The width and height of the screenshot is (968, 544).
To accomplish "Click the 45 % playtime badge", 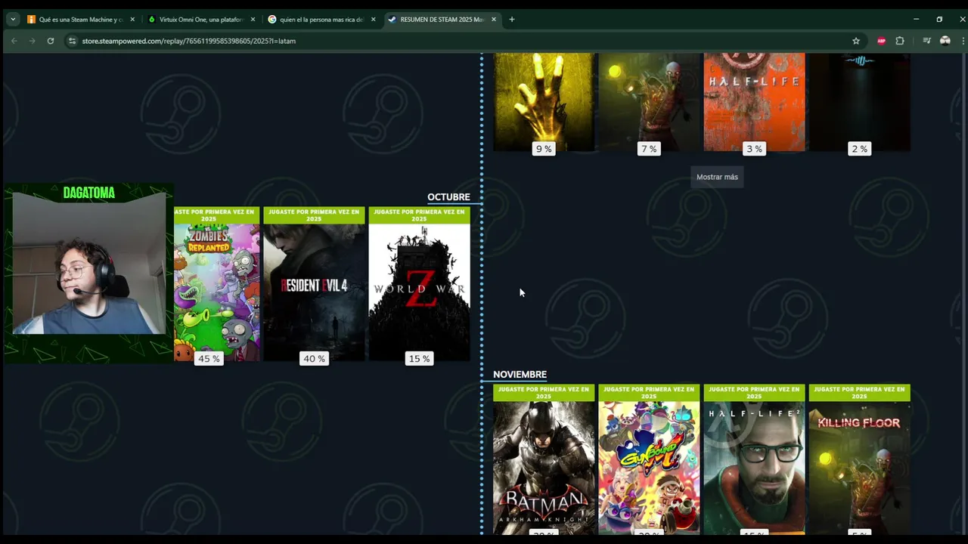I will (x=209, y=359).
